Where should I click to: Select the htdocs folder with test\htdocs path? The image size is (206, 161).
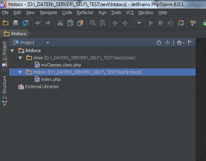102,72
